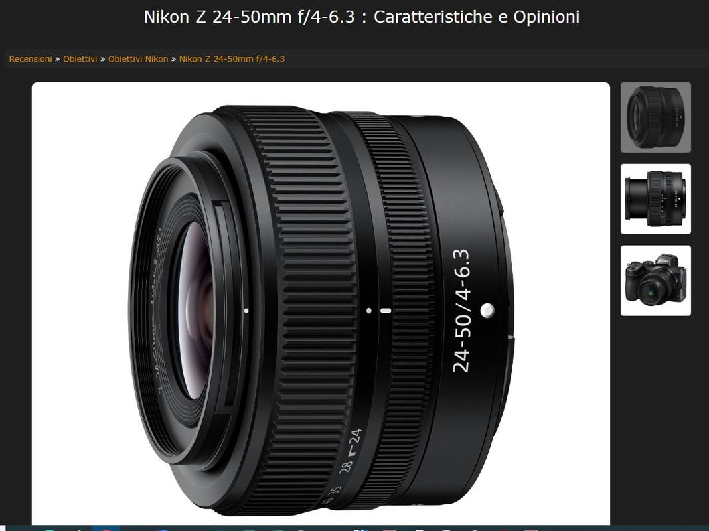This screenshot has width=709, height=531.
Task: Click the arrow separator after Recensioni
Action: 58,59
